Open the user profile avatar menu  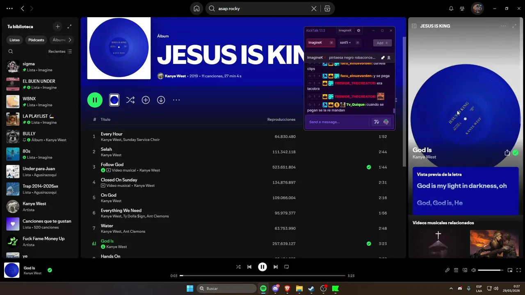(x=477, y=9)
